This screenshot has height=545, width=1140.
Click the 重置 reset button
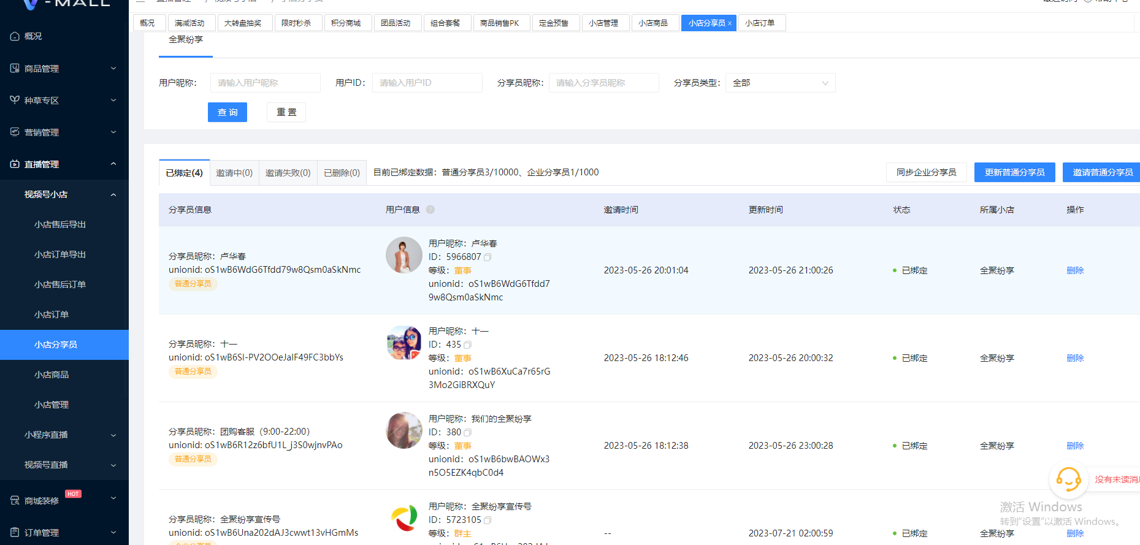[x=286, y=112]
